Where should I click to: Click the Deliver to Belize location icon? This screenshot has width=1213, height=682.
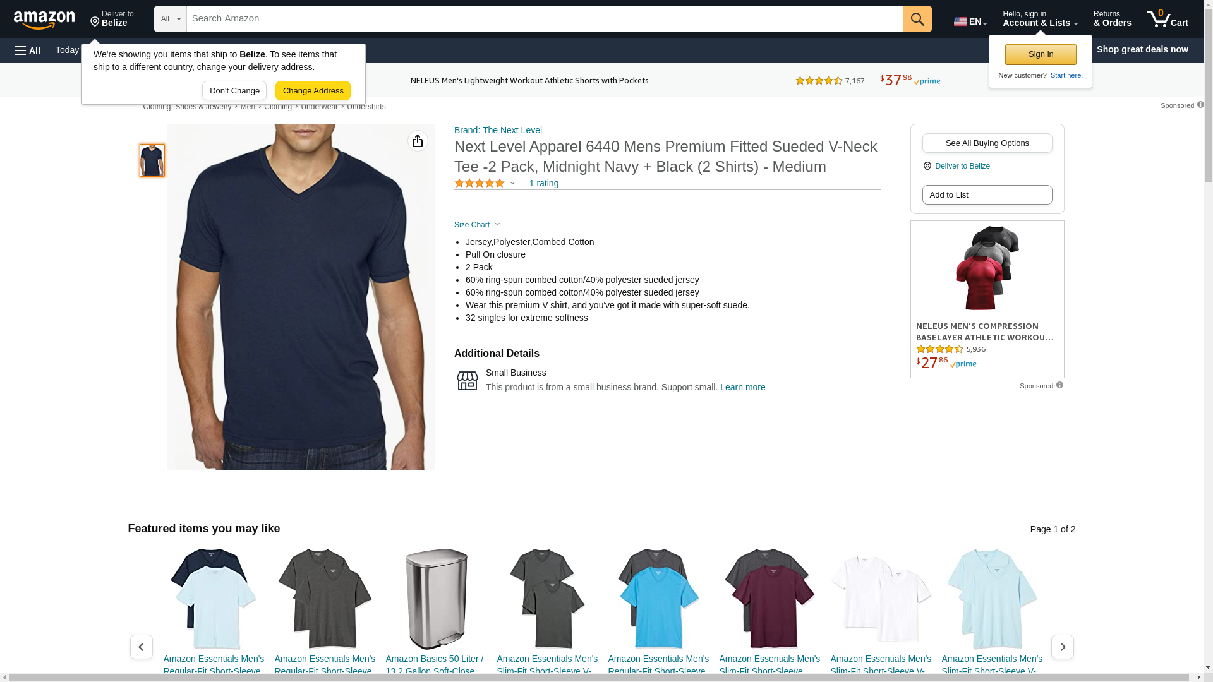tap(95, 22)
